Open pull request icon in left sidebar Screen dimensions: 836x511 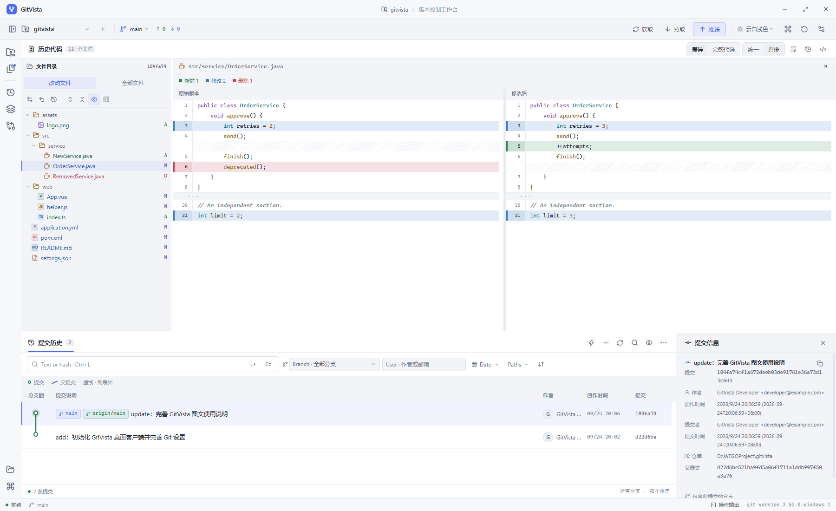point(11,126)
